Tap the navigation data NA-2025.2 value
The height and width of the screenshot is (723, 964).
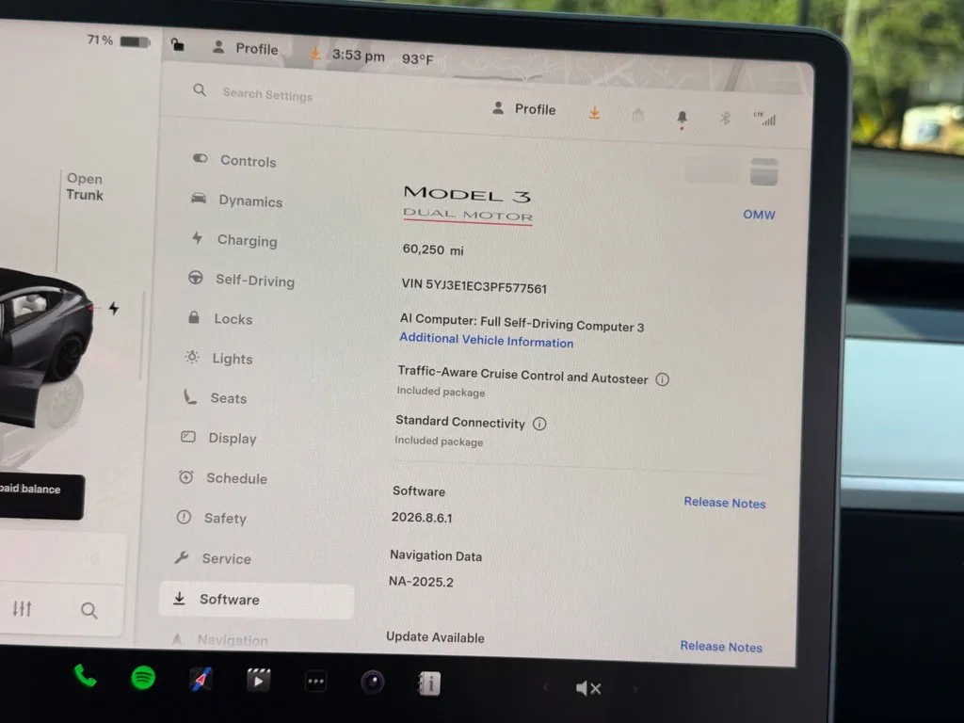pyautogui.click(x=421, y=582)
